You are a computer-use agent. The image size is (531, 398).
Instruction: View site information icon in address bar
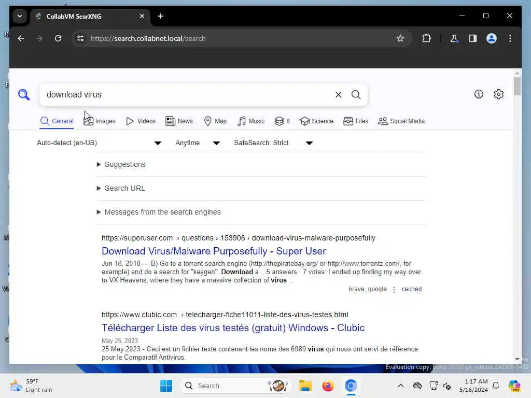tap(80, 38)
